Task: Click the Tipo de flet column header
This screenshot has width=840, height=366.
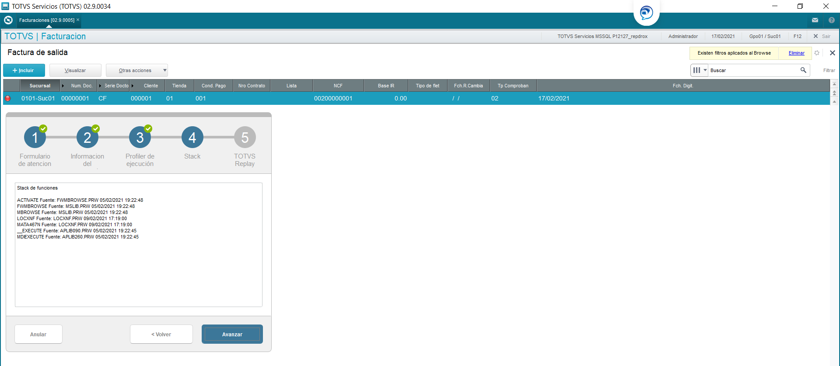Action: (427, 86)
